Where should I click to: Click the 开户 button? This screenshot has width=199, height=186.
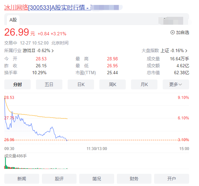(x=172, y=179)
